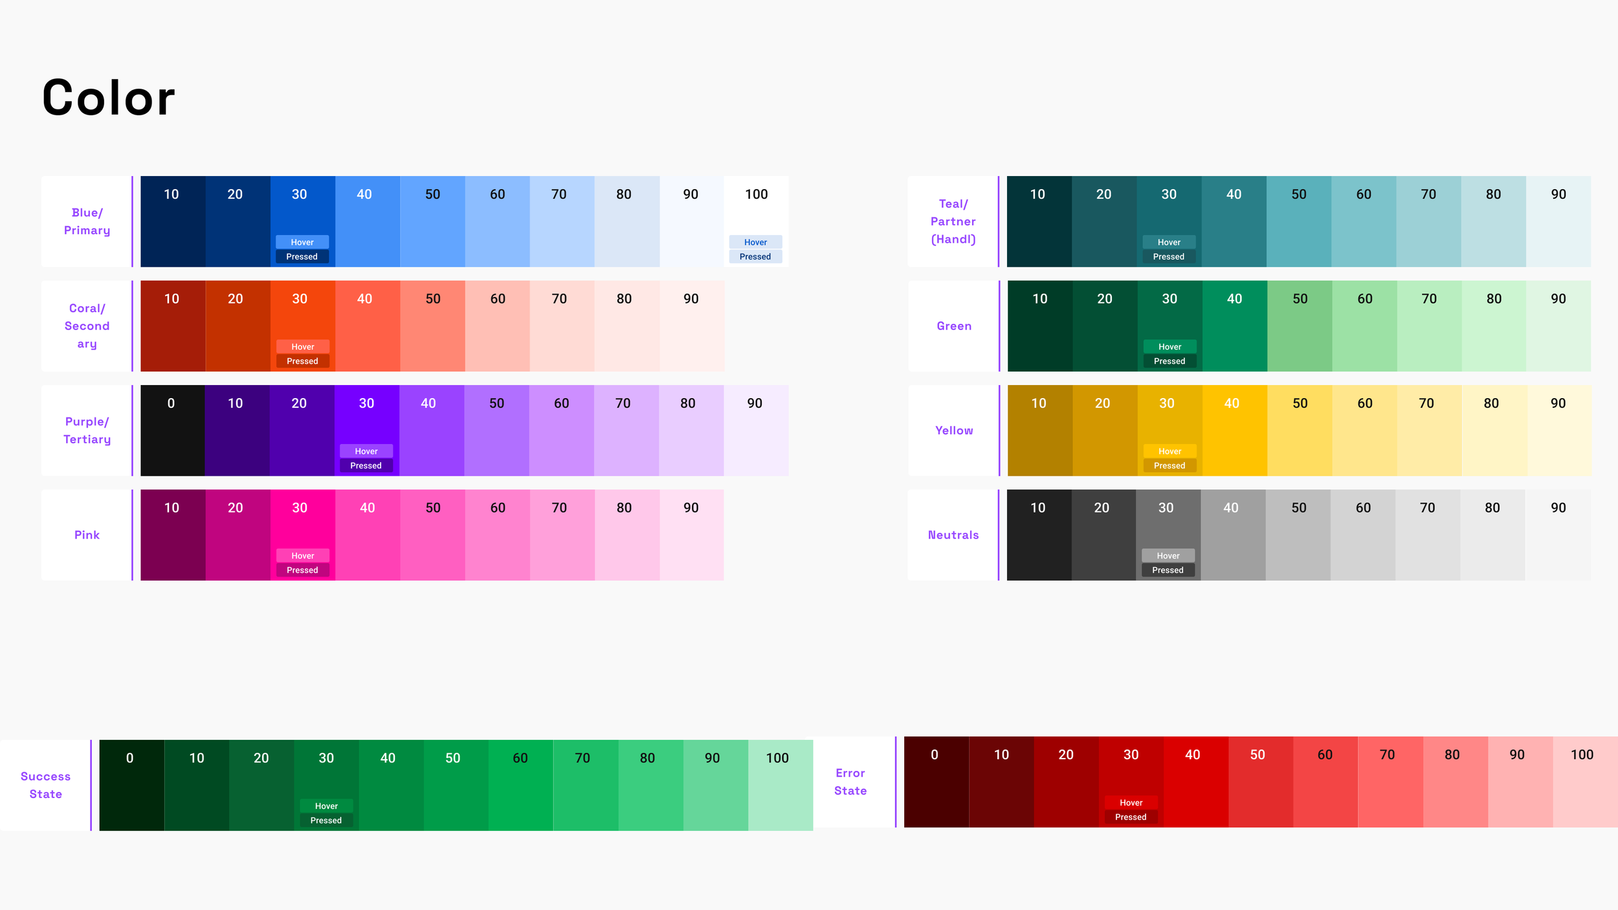Click the Color page heading
This screenshot has height=910, width=1618.
(x=109, y=98)
